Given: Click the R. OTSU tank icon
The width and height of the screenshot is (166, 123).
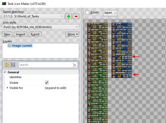Looking at the screenshot, I should point(97,26).
